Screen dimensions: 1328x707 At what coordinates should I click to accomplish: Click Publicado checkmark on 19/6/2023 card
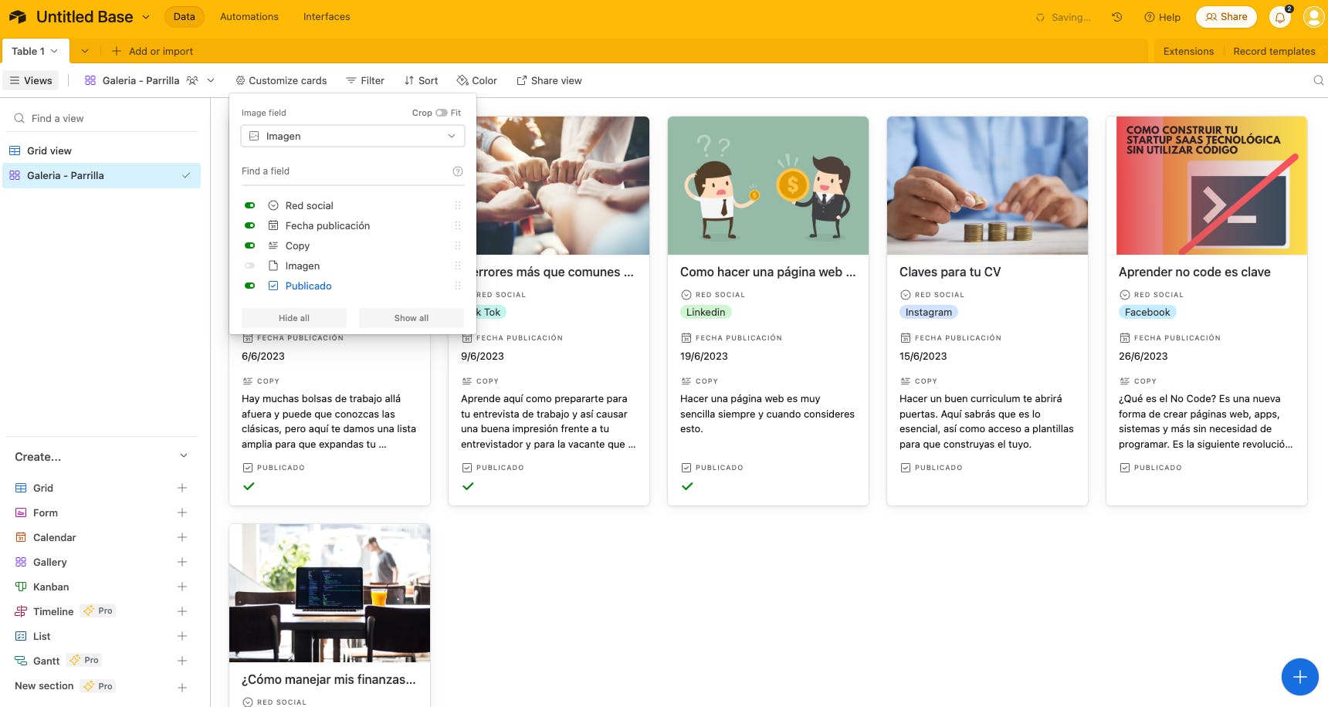click(687, 486)
